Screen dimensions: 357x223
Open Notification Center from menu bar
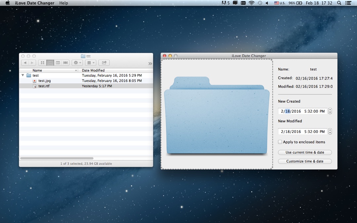[x=348, y=3]
